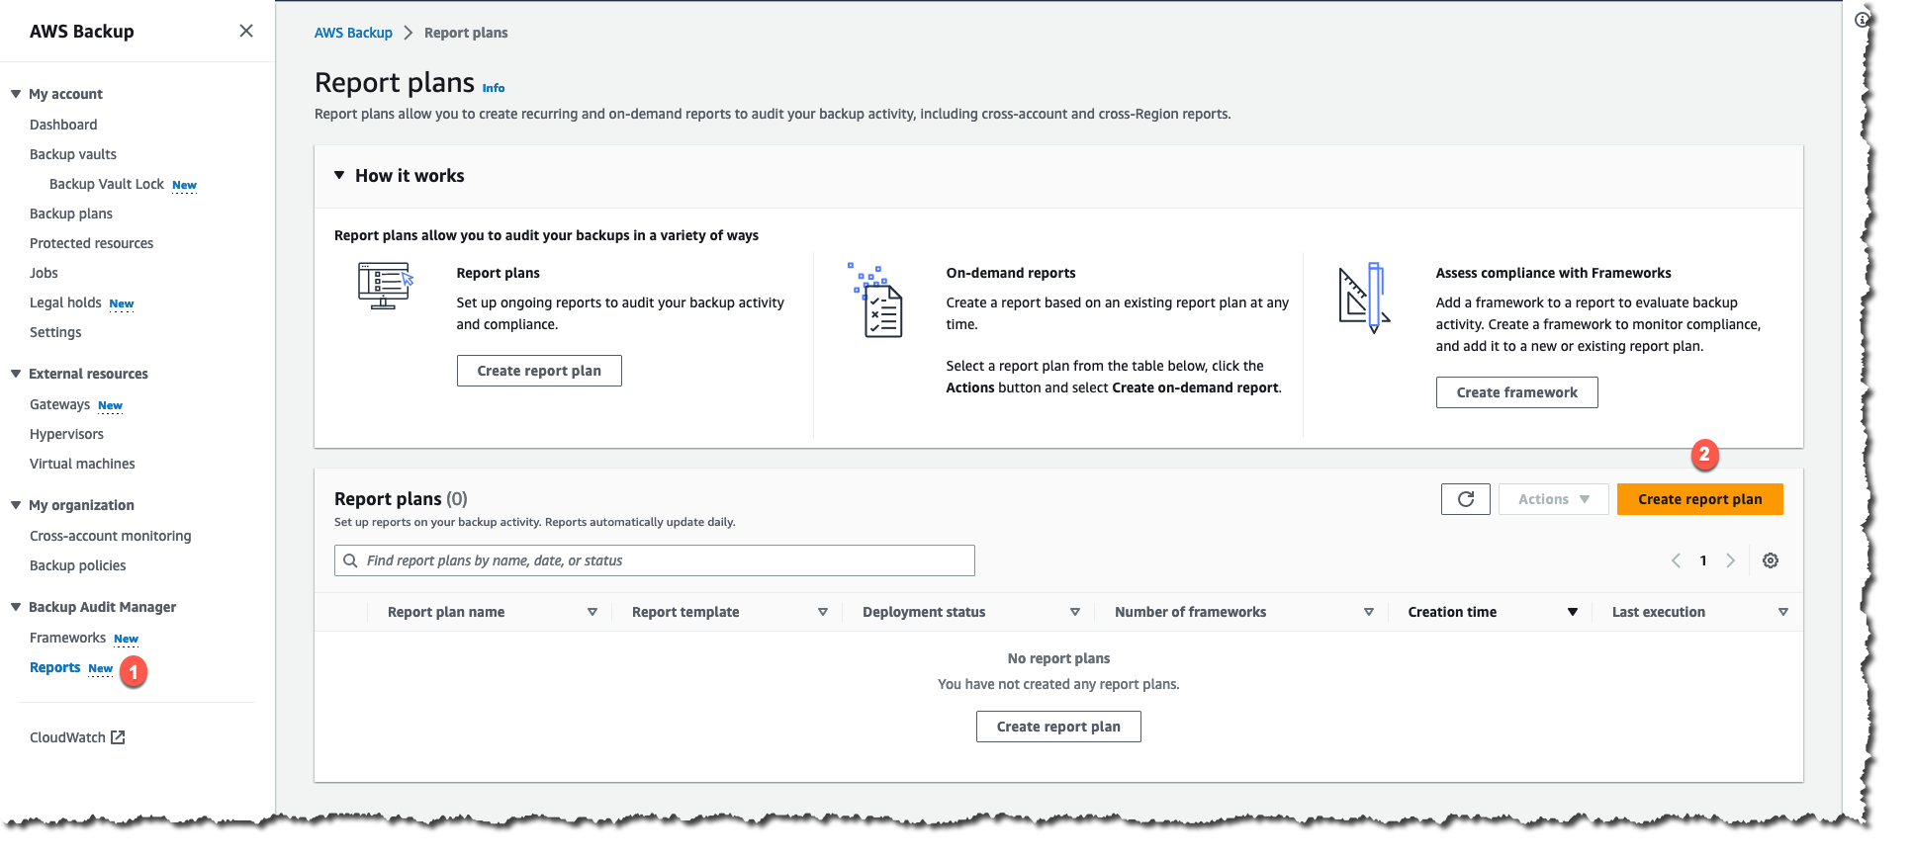This screenshot has width=1913, height=858.
Task: Collapse the Backup Audit Manager group
Action: click(x=16, y=607)
